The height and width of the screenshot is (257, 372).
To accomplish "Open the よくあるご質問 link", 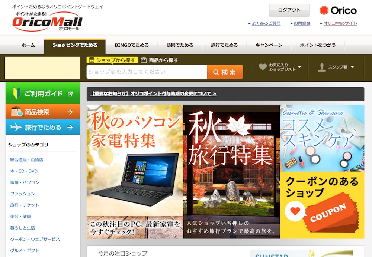I will (x=266, y=23).
